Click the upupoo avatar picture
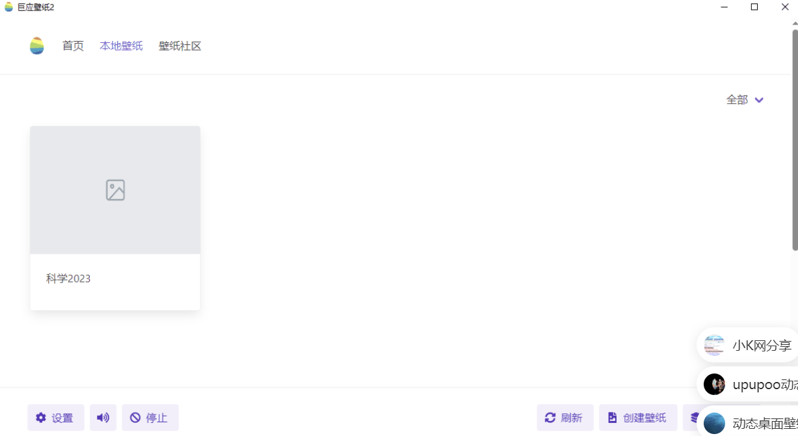Screen dimensions: 798x436 tap(714, 385)
